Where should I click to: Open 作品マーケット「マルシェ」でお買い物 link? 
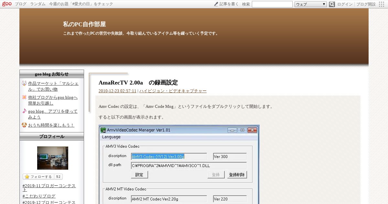[x=53, y=86]
